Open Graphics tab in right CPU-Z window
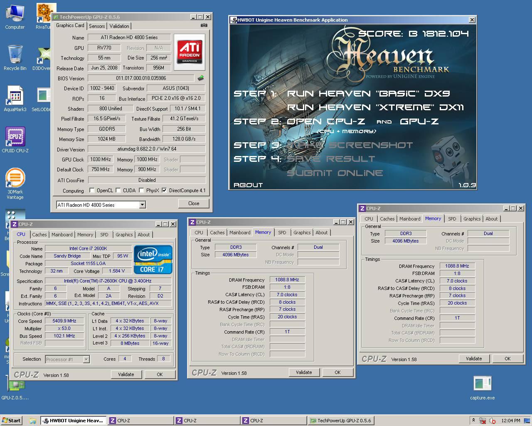Screen dimensions: 532x426 coord(472,219)
